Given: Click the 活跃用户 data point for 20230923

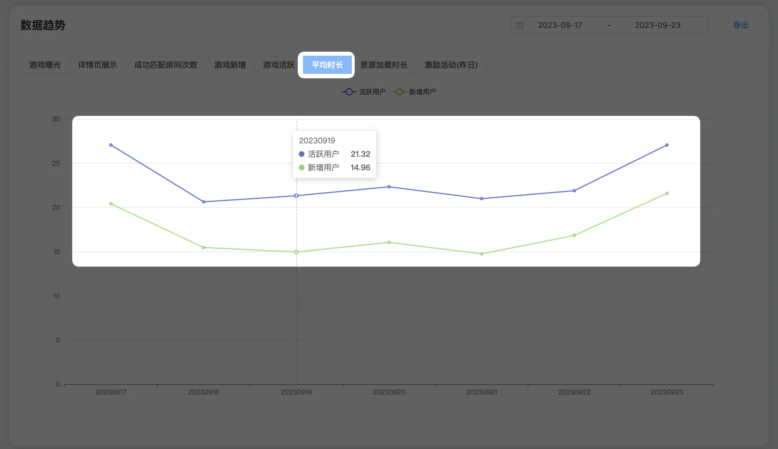Looking at the screenshot, I should coord(667,145).
